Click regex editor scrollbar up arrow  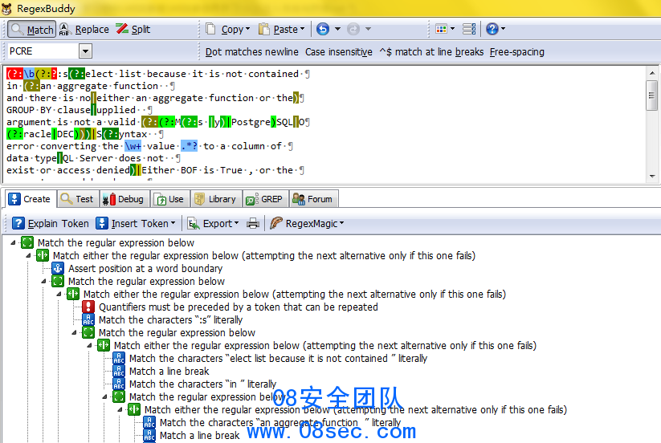652,73
